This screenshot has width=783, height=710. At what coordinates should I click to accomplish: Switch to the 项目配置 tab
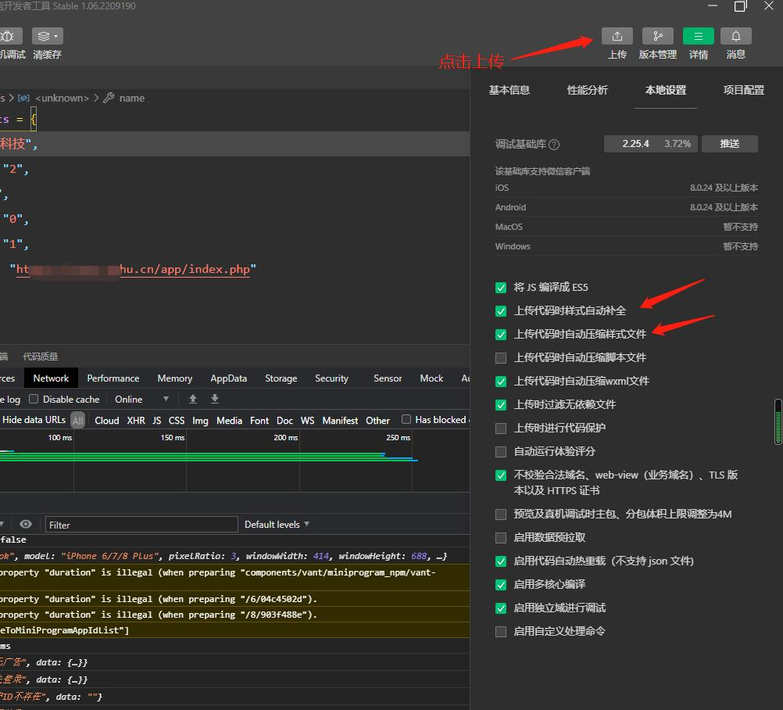click(x=743, y=90)
